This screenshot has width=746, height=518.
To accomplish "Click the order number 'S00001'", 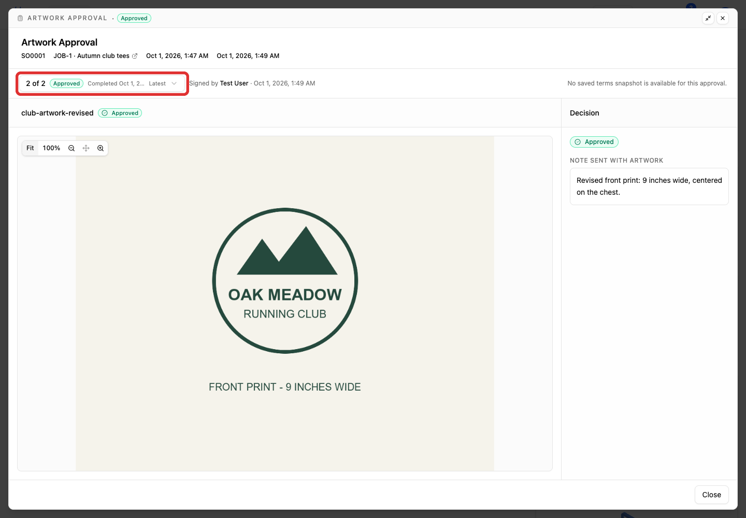I will pos(33,56).
